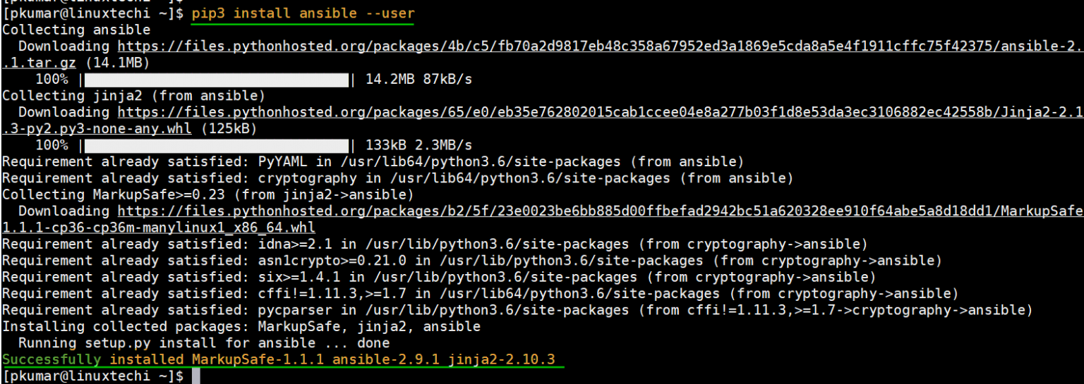The height and width of the screenshot is (384, 1084).
Task: Click 'Collecting jinja2 (from ansible)' line
Action: coord(133,96)
